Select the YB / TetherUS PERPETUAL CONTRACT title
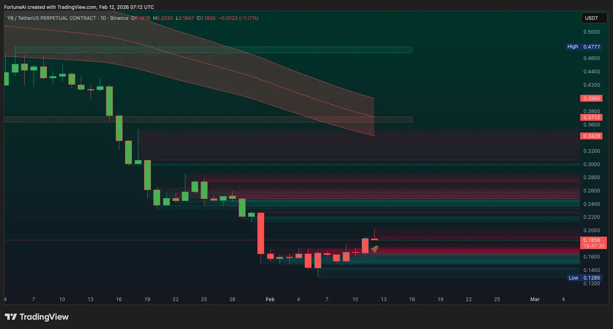 click(x=52, y=18)
